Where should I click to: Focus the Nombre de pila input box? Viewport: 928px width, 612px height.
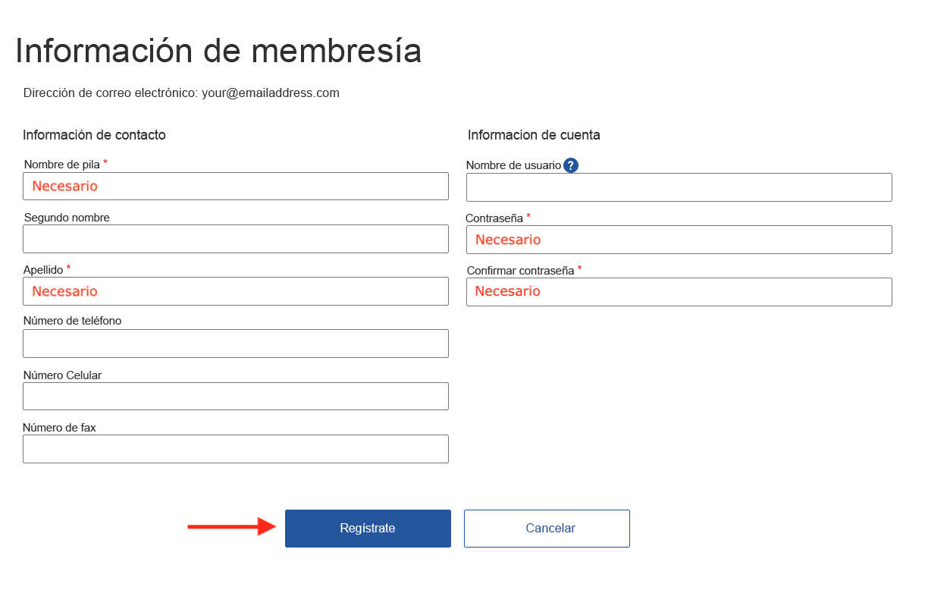236,187
